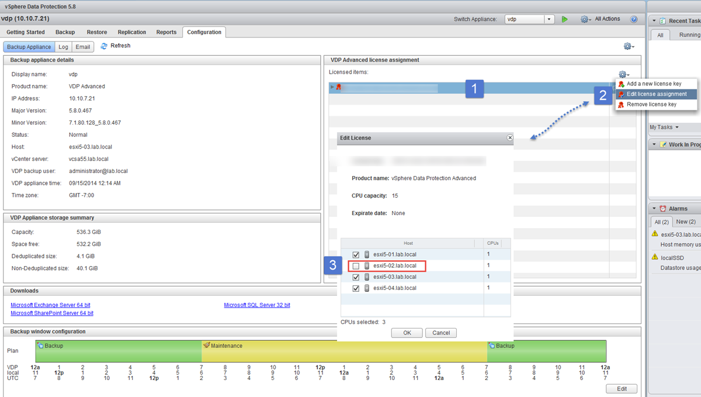Click the CPUs column header
The height and width of the screenshot is (397, 701).
coord(493,243)
